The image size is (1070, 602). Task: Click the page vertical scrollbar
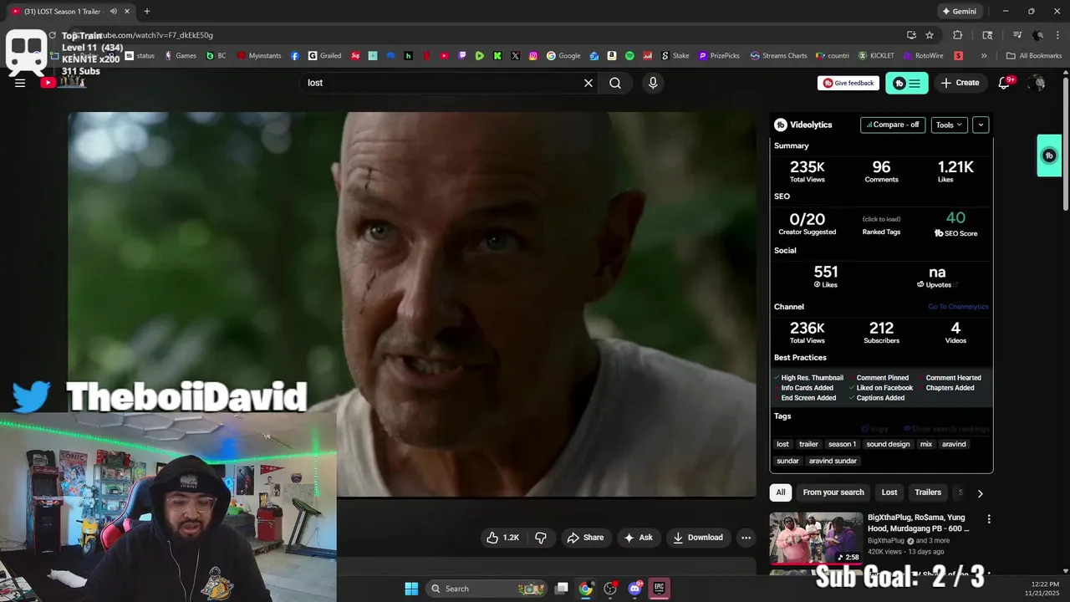pos(1065,142)
